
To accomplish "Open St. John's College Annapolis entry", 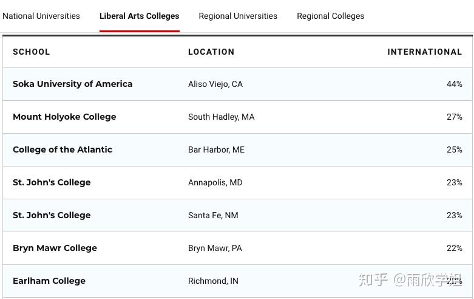I will click(x=52, y=182).
